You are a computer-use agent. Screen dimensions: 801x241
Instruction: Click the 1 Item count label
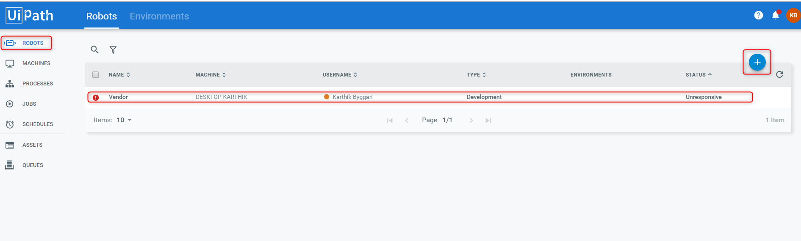tap(775, 120)
